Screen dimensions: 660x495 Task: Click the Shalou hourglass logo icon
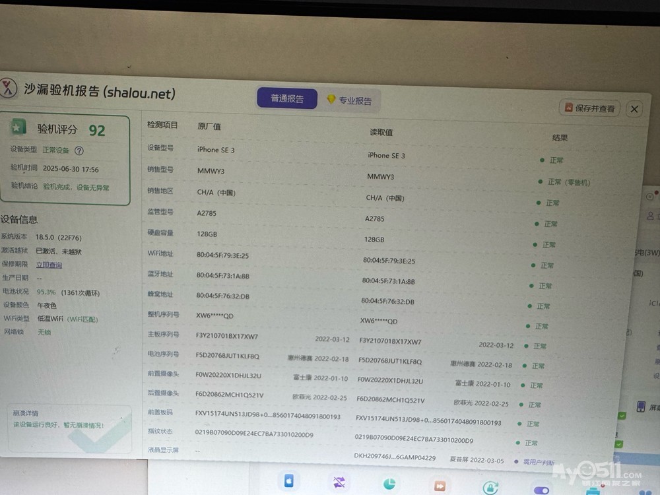(9, 88)
